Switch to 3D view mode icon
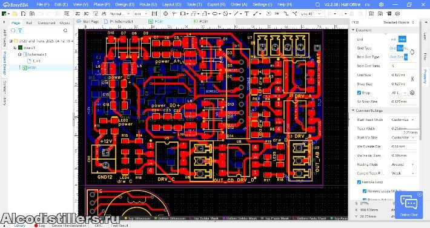430x228 pixels. 86,13
